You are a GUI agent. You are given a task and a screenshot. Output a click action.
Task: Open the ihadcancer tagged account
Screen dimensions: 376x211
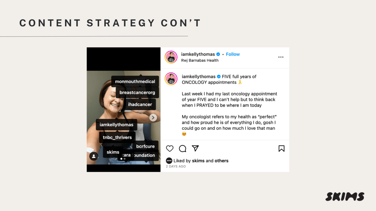click(140, 104)
